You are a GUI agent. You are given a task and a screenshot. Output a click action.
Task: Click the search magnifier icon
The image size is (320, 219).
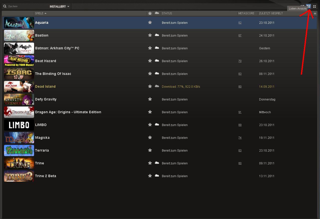5,6
